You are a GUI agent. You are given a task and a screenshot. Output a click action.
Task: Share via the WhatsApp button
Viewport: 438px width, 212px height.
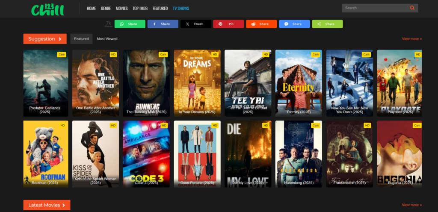point(130,24)
